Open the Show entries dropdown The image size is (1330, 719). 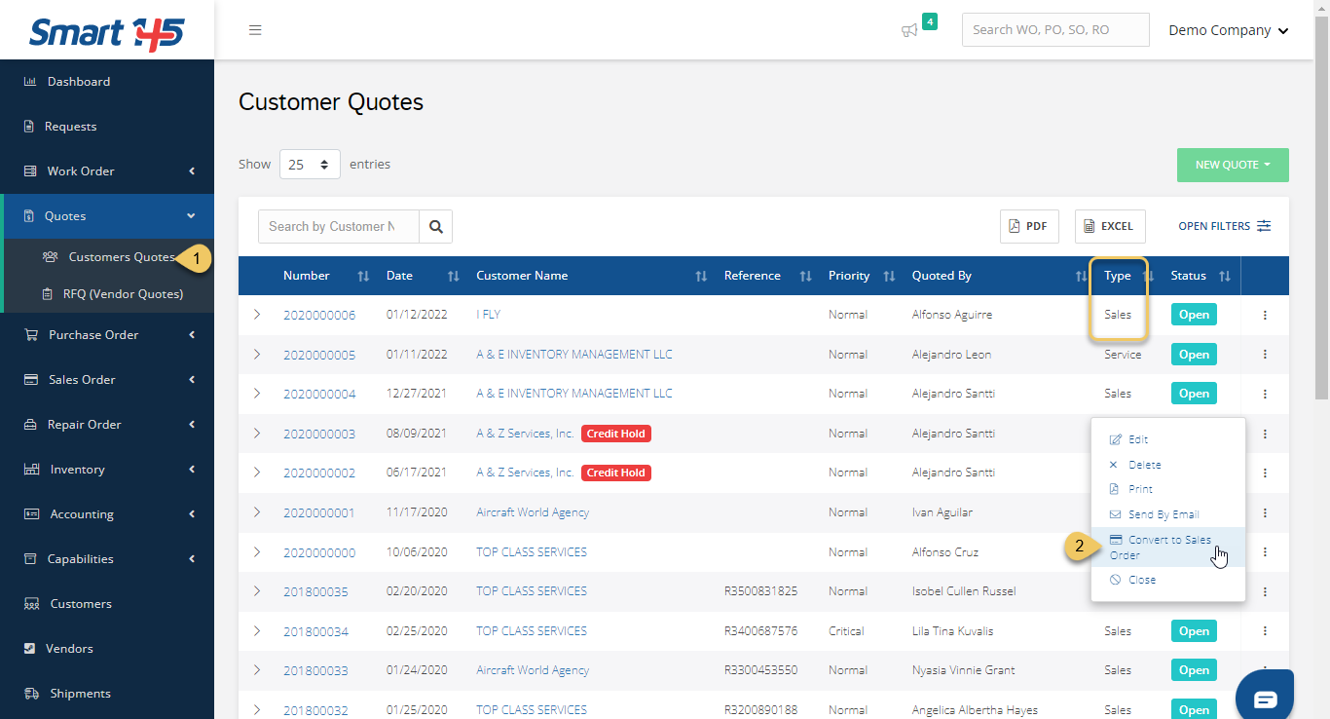click(x=310, y=164)
